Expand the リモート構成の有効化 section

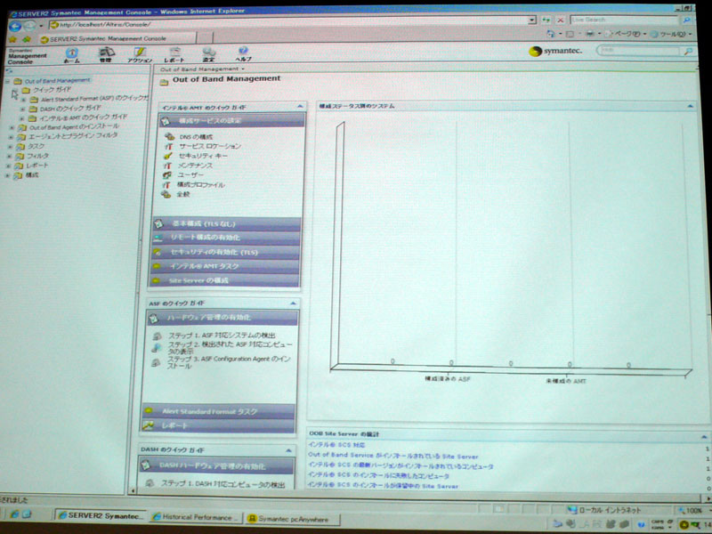(x=226, y=238)
